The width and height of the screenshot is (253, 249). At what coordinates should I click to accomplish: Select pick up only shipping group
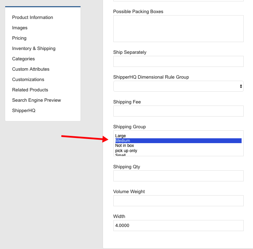pos(126,151)
